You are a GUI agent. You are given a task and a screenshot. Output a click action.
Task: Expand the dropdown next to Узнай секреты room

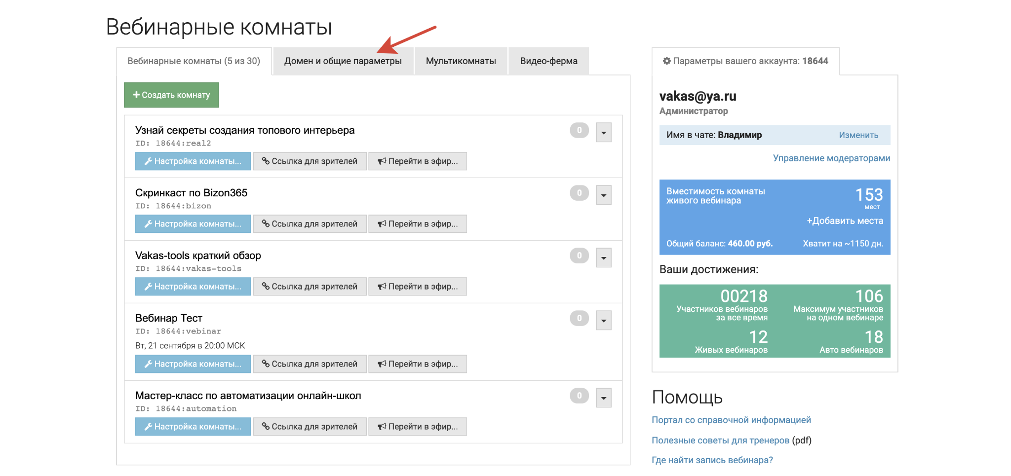[x=603, y=132]
